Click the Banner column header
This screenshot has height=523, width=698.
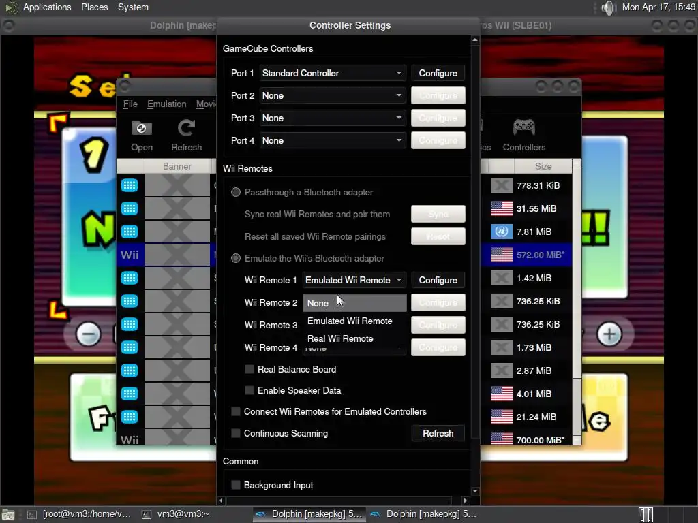[177, 166]
